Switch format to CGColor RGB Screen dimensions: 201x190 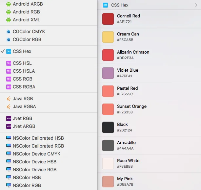[x=49, y=39]
